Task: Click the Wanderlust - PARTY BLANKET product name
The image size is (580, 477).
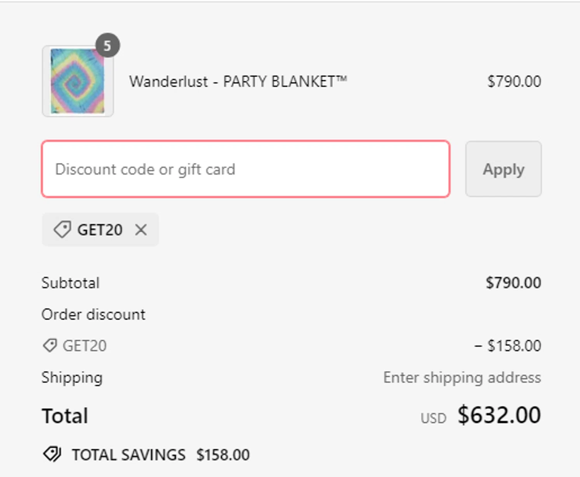Action: pyautogui.click(x=238, y=81)
